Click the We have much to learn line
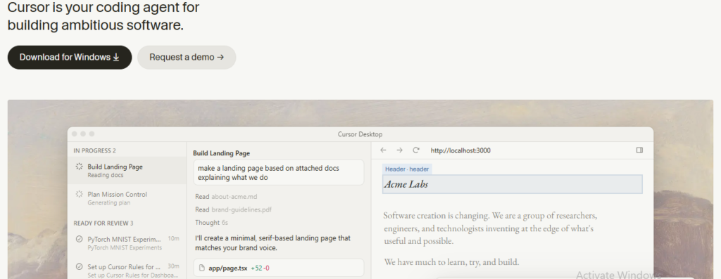Image resolution: width=721 pixels, height=279 pixels. [x=451, y=262]
